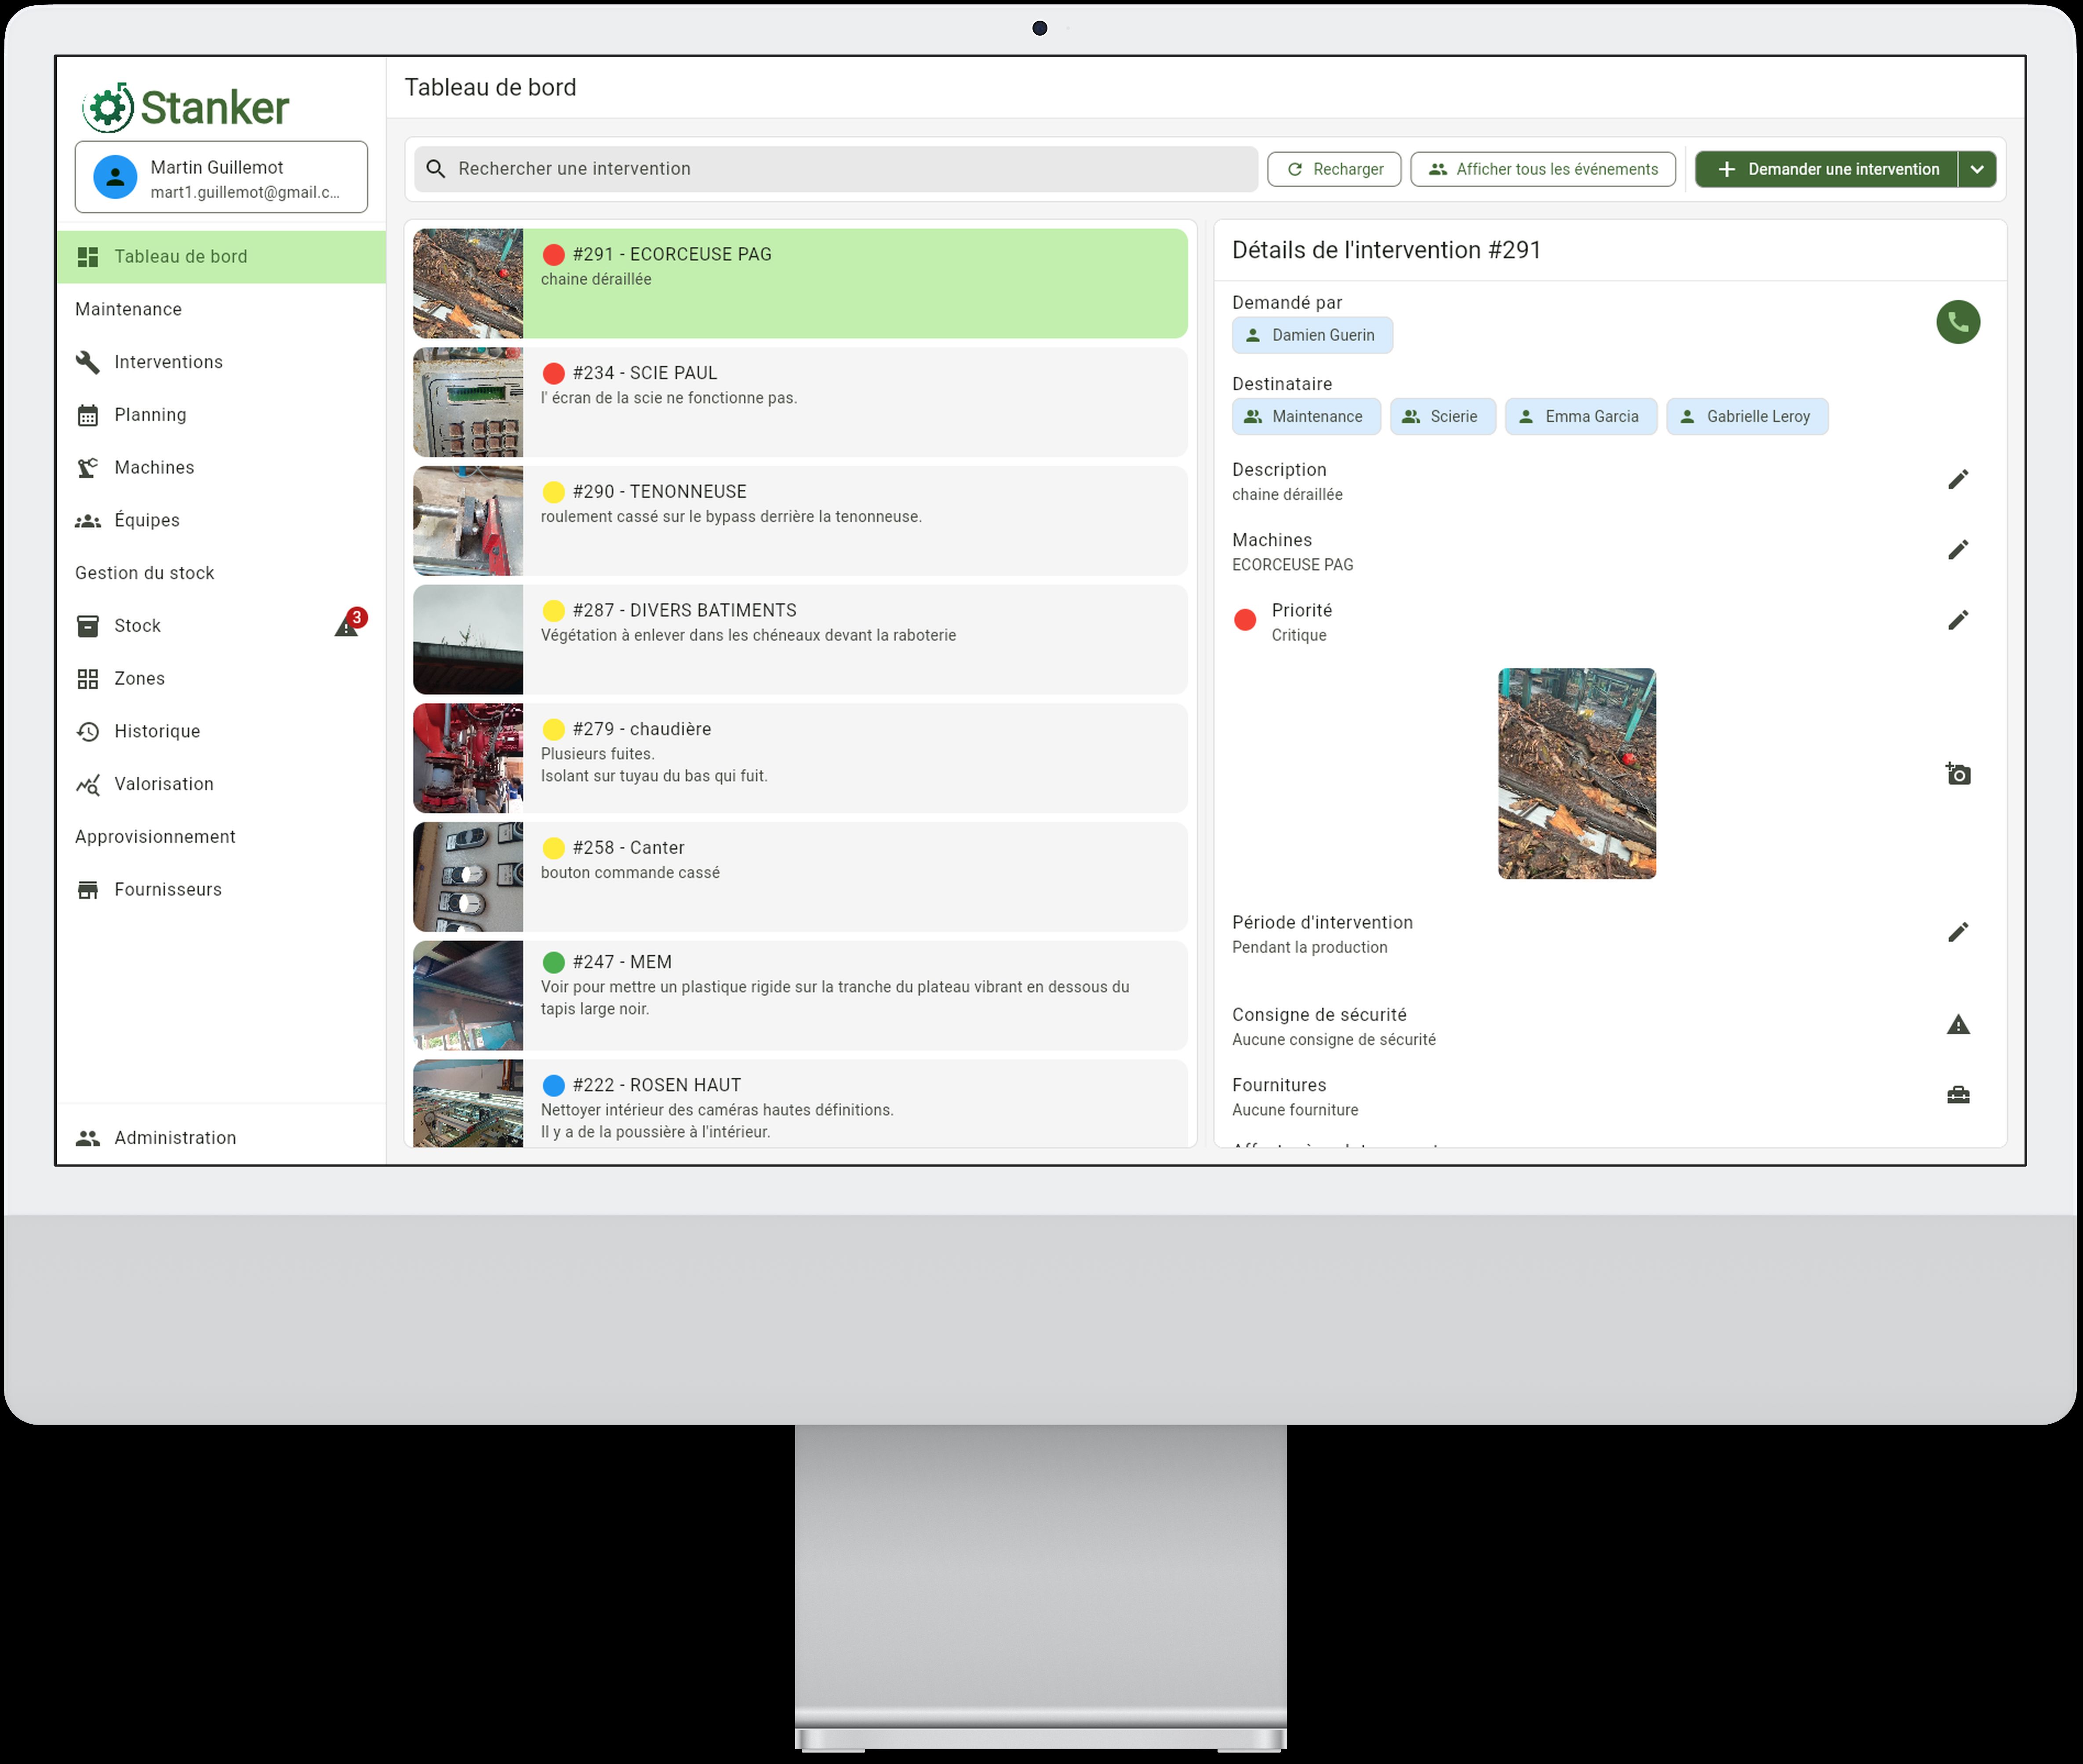
Task: Click Afficher tous les événements
Action: [1542, 169]
